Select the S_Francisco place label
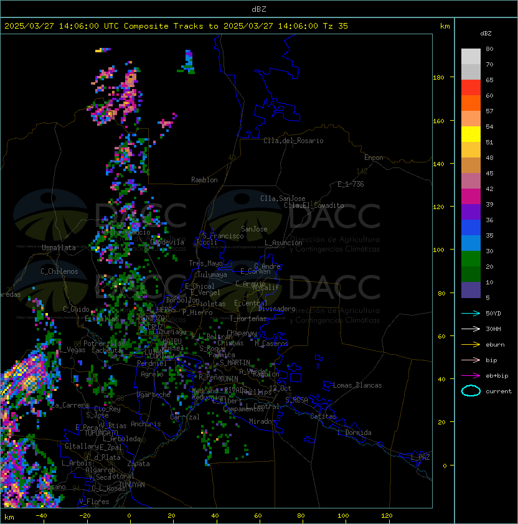The image size is (518, 524). 223,236
